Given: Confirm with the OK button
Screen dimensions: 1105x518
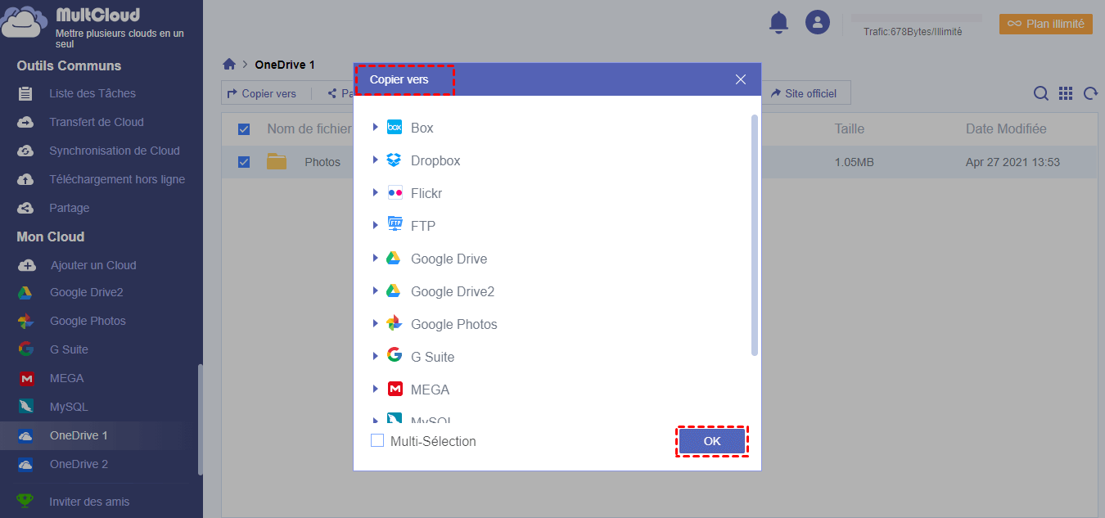Looking at the screenshot, I should 712,441.
